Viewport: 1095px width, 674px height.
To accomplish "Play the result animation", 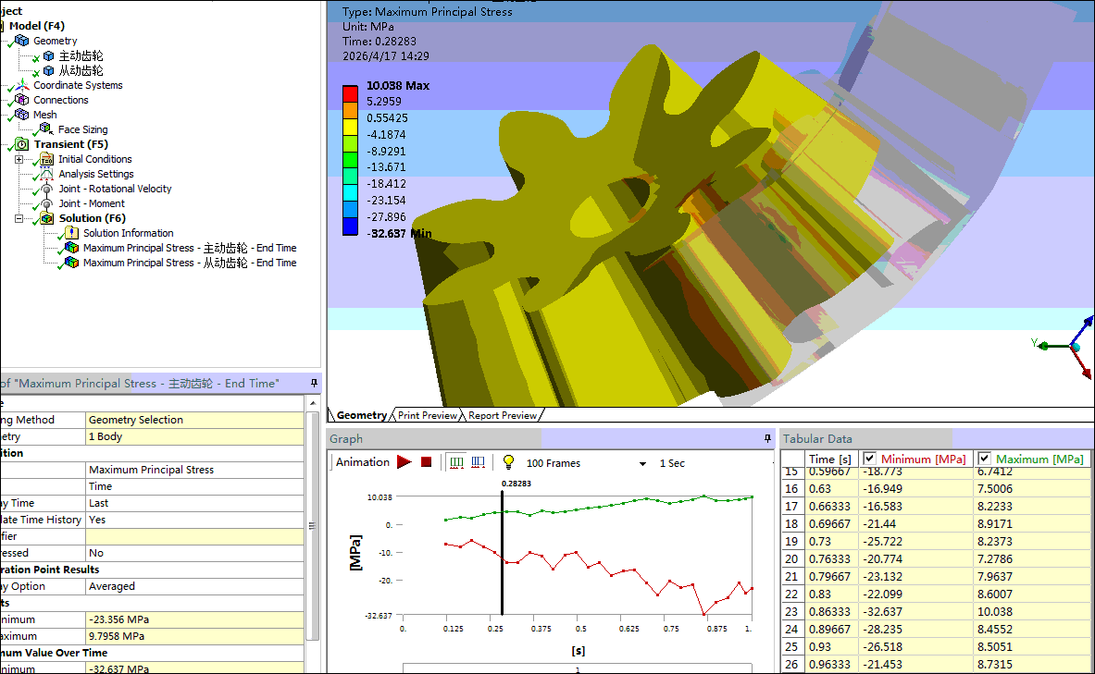I will point(404,462).
